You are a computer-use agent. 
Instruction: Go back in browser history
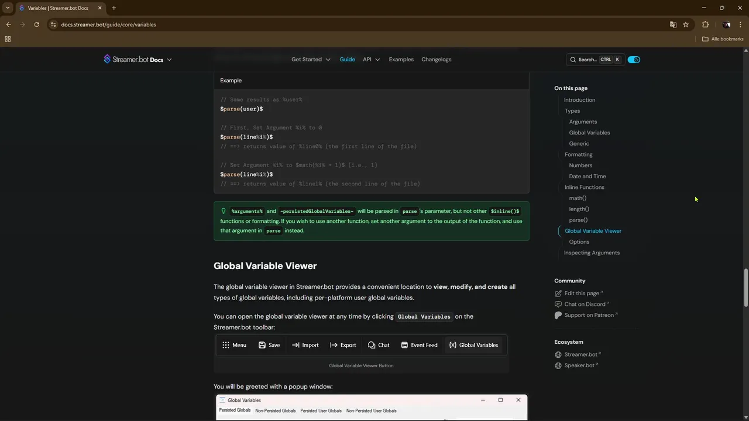(8, 25)
